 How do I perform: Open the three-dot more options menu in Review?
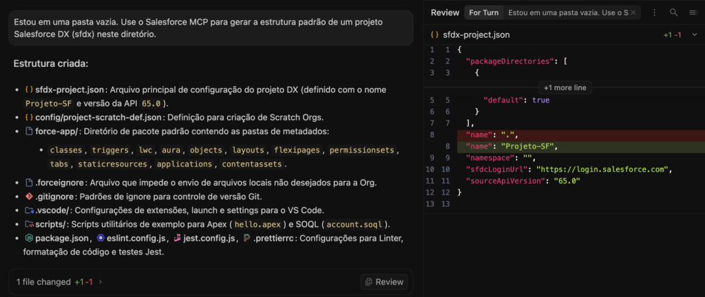[655, 12]
